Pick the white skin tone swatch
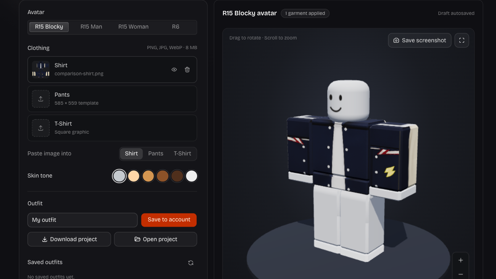 click(191, 176)
